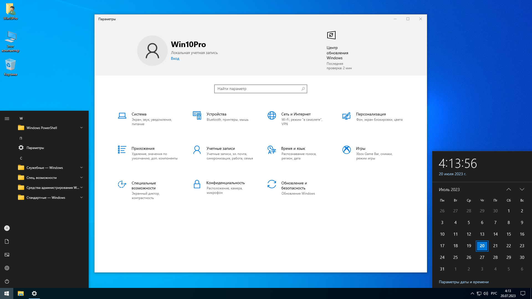Click the letter П section header

click(x=21, y=138)
